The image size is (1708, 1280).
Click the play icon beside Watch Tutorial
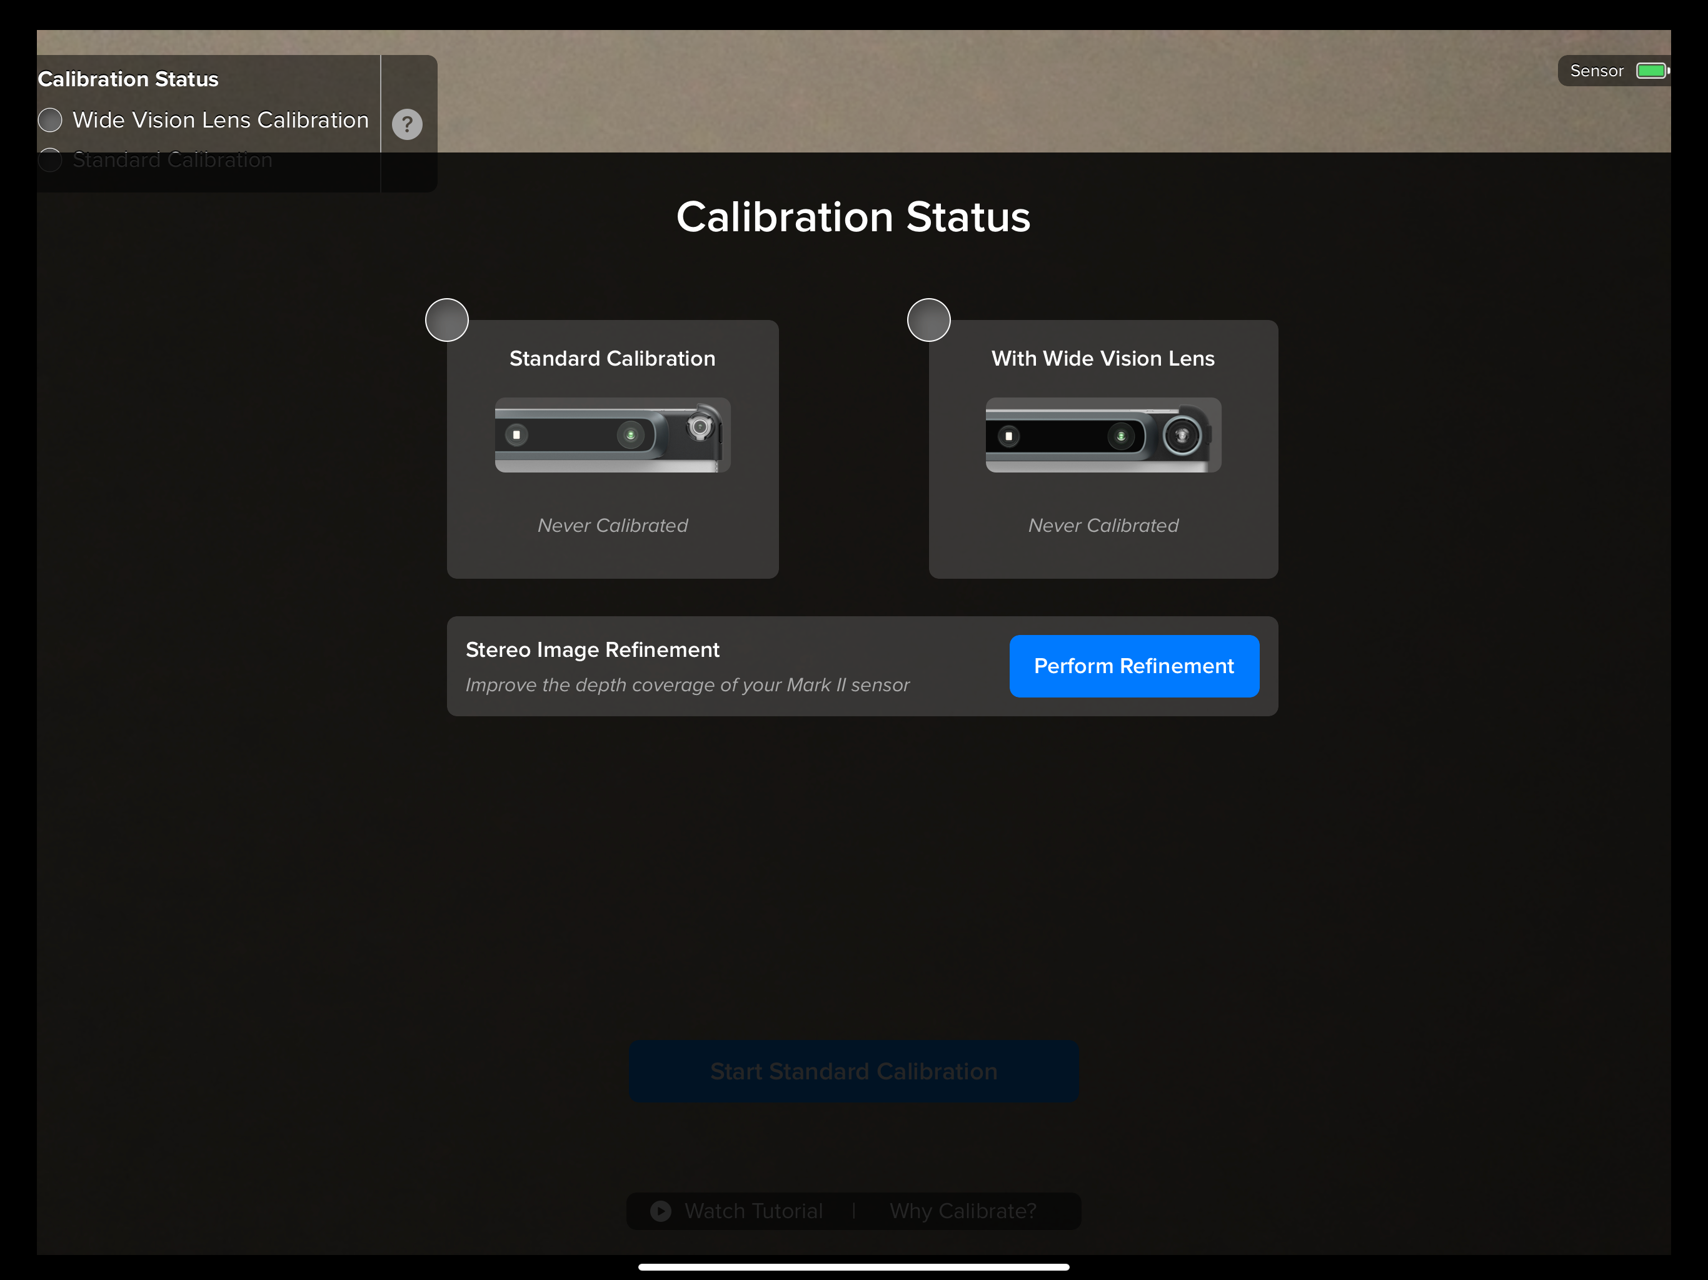coord(660,1211)
